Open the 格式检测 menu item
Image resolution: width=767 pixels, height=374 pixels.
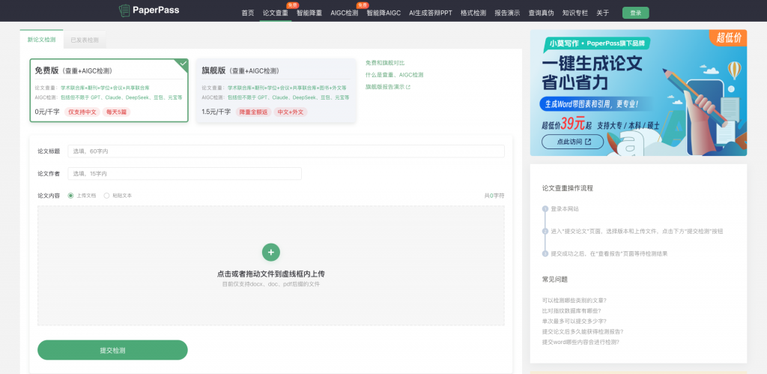tap(473, 13)
